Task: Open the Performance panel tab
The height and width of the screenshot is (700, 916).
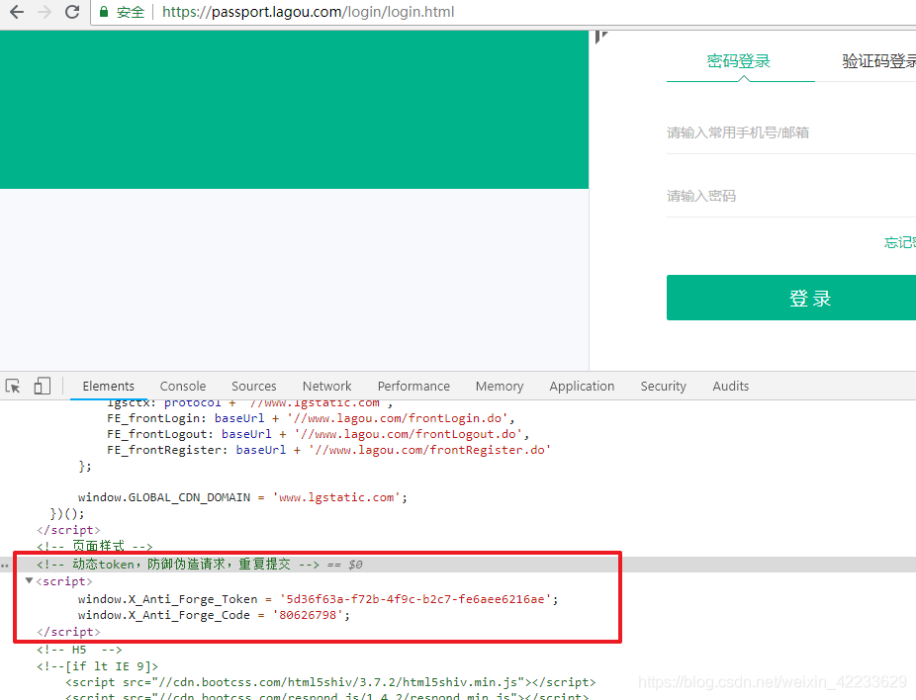Action: point(413,386)
